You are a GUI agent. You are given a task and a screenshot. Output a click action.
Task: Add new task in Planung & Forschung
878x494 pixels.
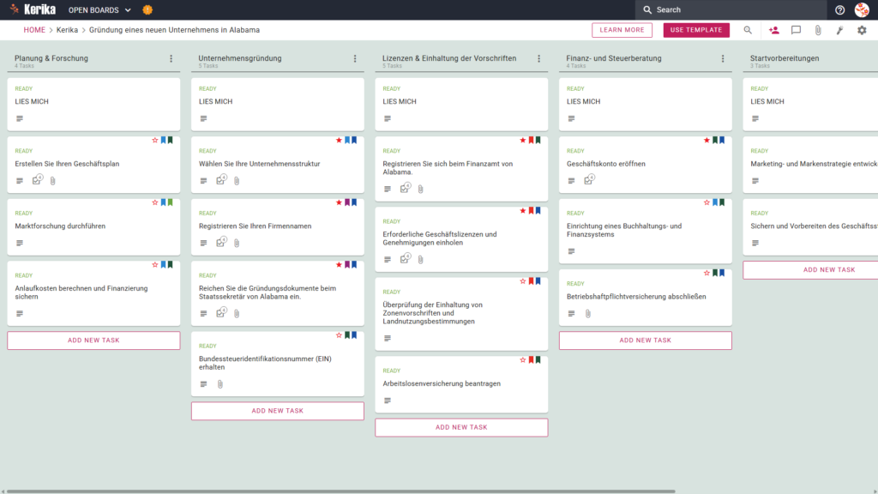coord(93,340)
